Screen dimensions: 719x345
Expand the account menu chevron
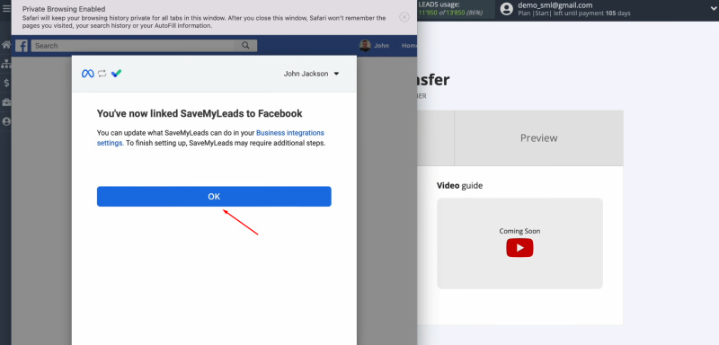point(714,8)
